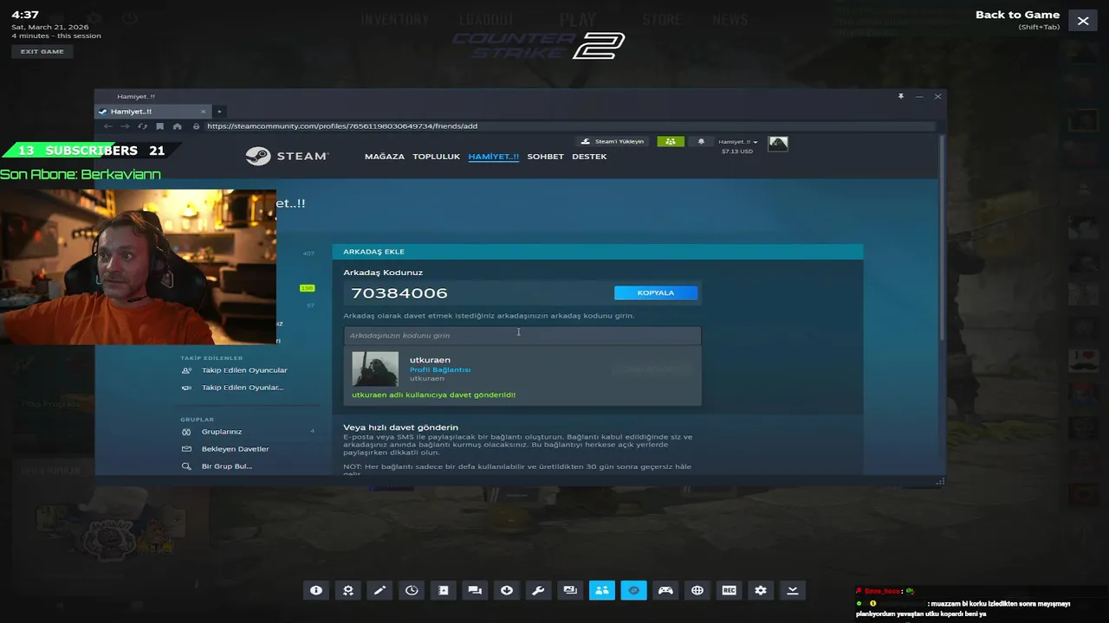The height and width of the screenshot is (623, 1109).
Task: Click the Back to Game label
Action: [1017, 15]
